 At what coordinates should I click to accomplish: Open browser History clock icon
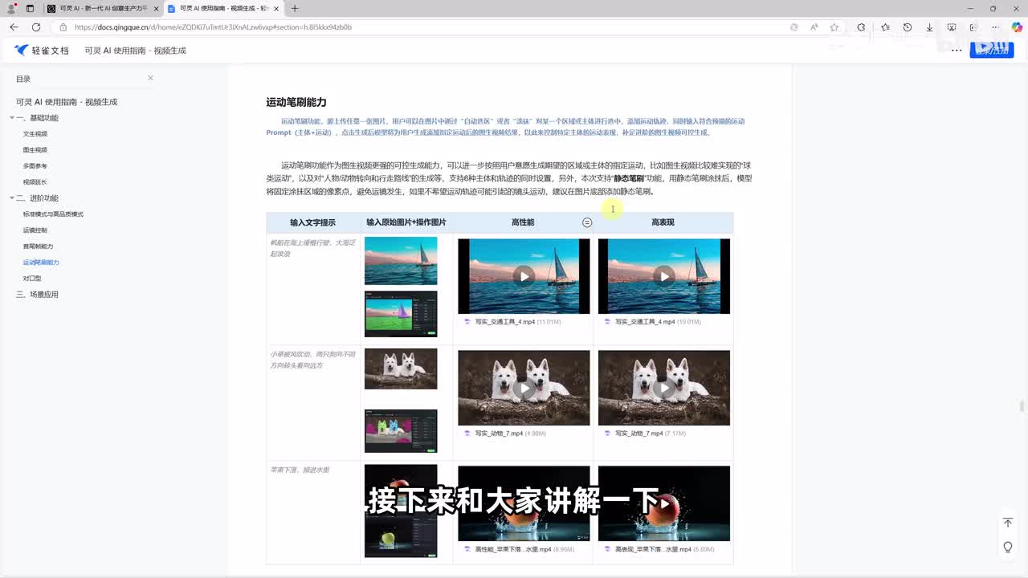click(x=908, y=26)
